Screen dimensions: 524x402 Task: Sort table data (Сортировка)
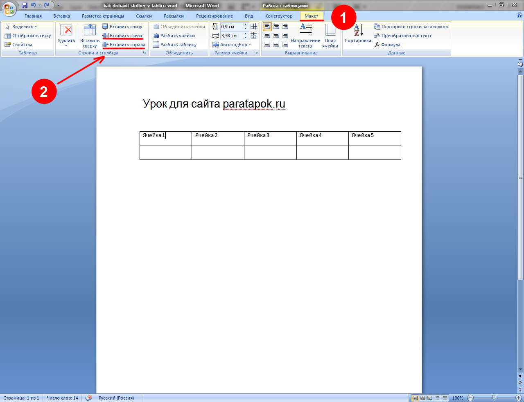[x=358, y=34]
